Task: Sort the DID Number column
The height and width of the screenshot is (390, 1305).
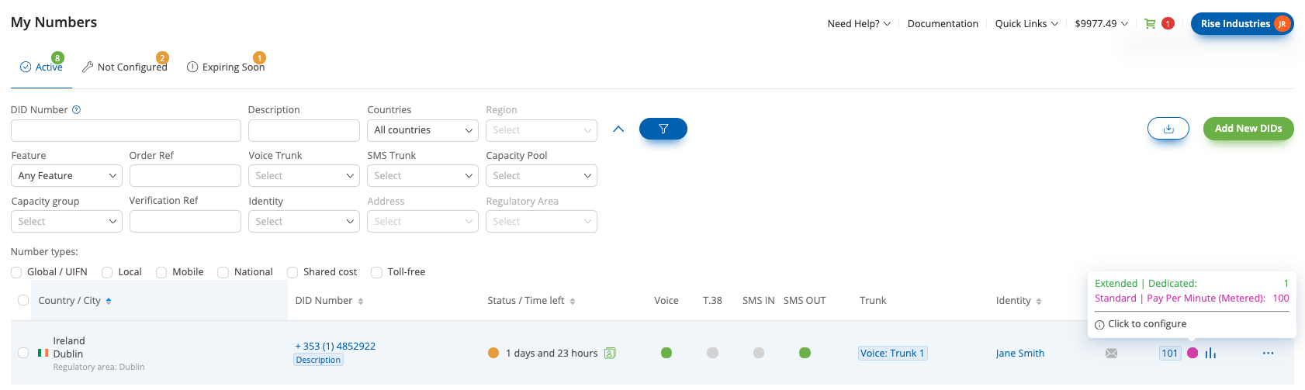Action: tap(361, 301)
